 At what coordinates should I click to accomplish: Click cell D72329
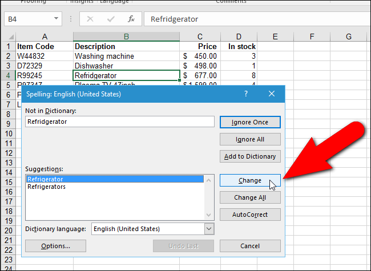point(45,66)
